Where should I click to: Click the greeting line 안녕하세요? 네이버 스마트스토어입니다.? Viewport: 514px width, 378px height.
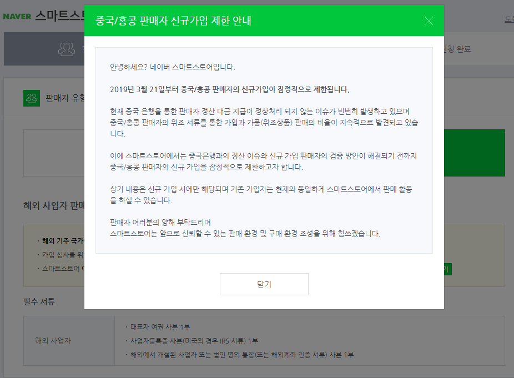(173, 67)
